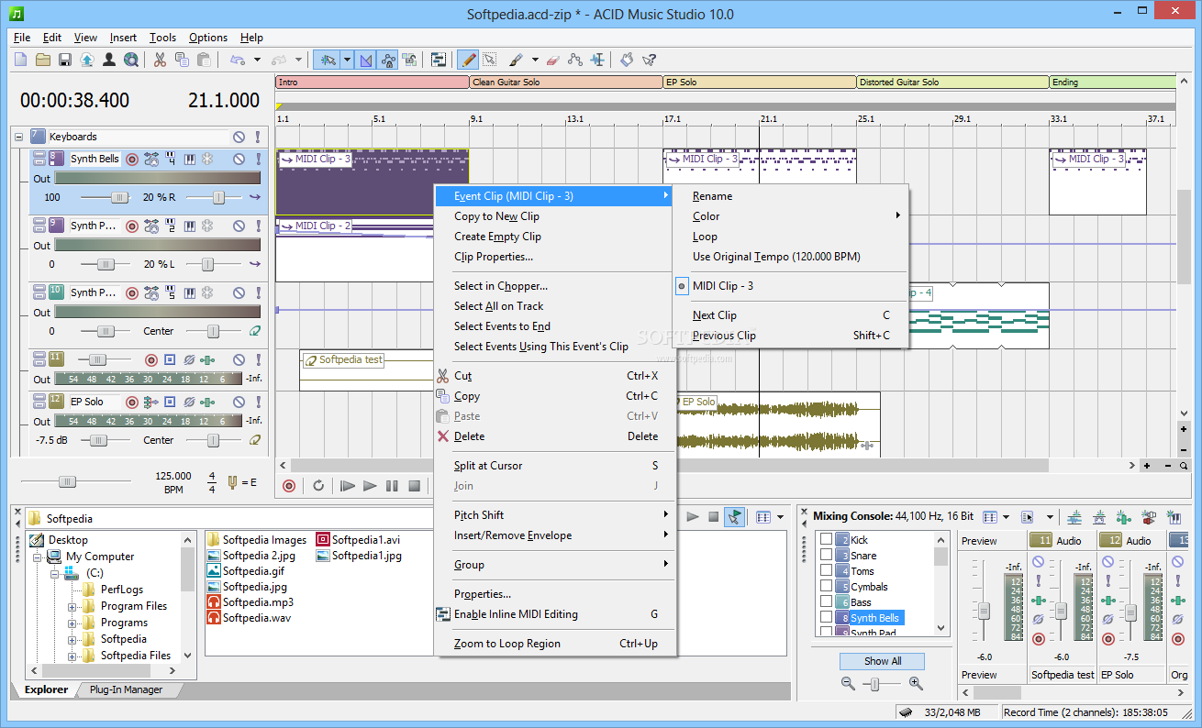Click the Softpedia test channel fader in the Mixing Console

(x=1061, y=612)
